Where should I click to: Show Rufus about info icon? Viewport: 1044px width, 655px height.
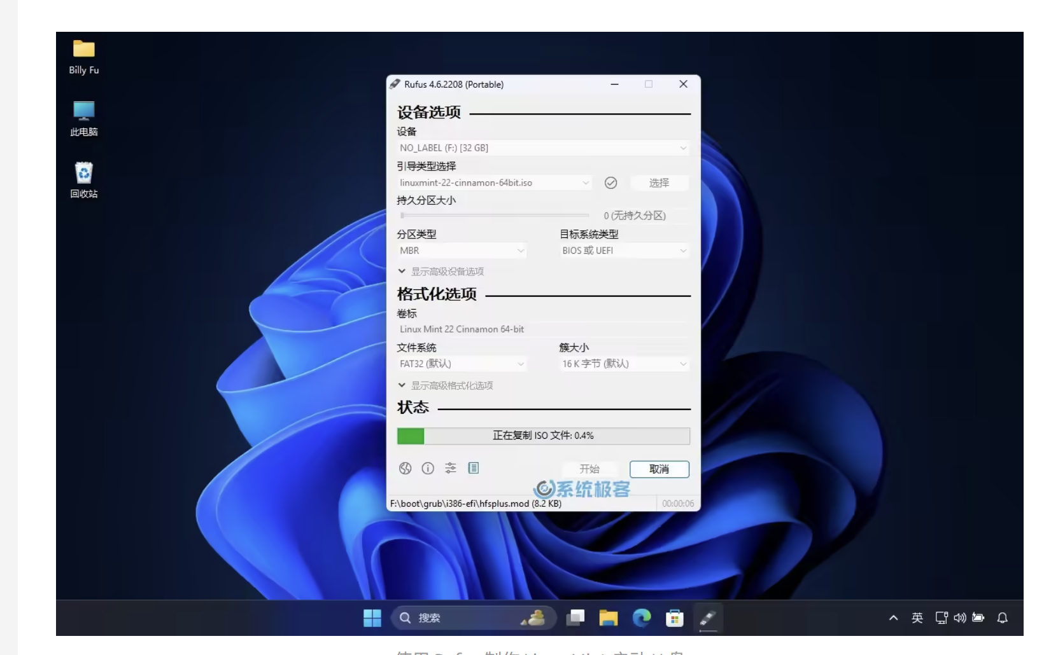428,469
